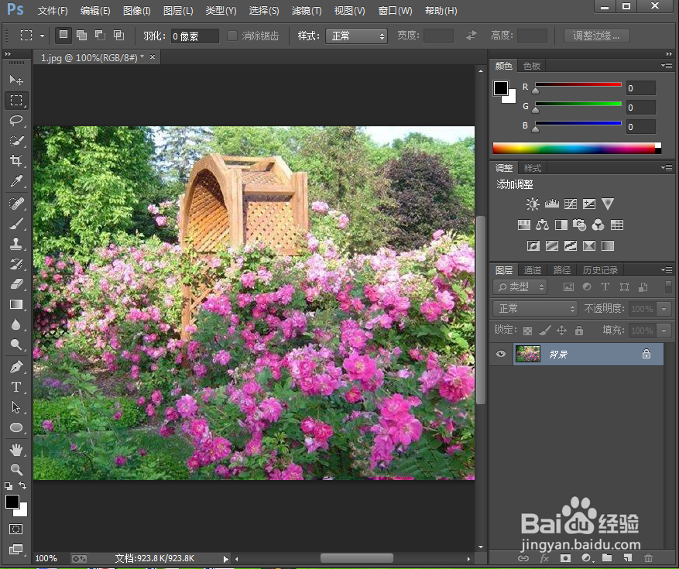679x569 pixels.
Task: Toggle visibility of the 背景 layer
Action: click(x=501, y=354)
